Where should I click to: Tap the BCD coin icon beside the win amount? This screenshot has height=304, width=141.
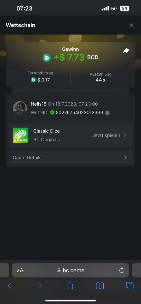tap(46, 58)
